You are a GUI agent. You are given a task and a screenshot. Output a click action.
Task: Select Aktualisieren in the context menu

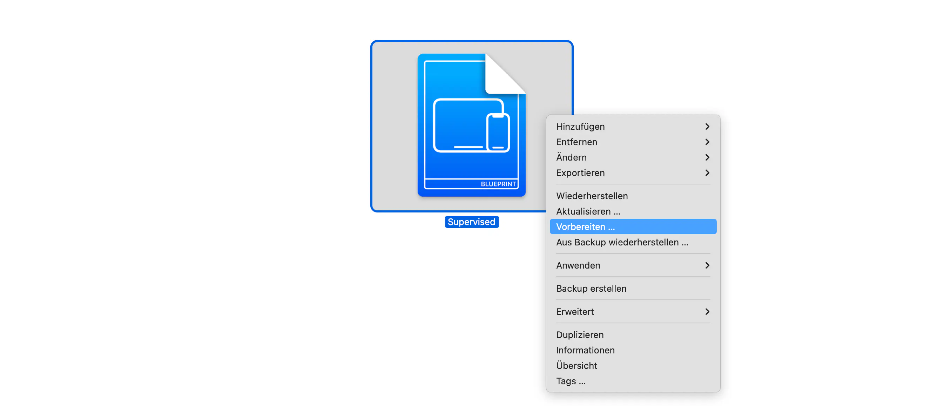[588, 211]
